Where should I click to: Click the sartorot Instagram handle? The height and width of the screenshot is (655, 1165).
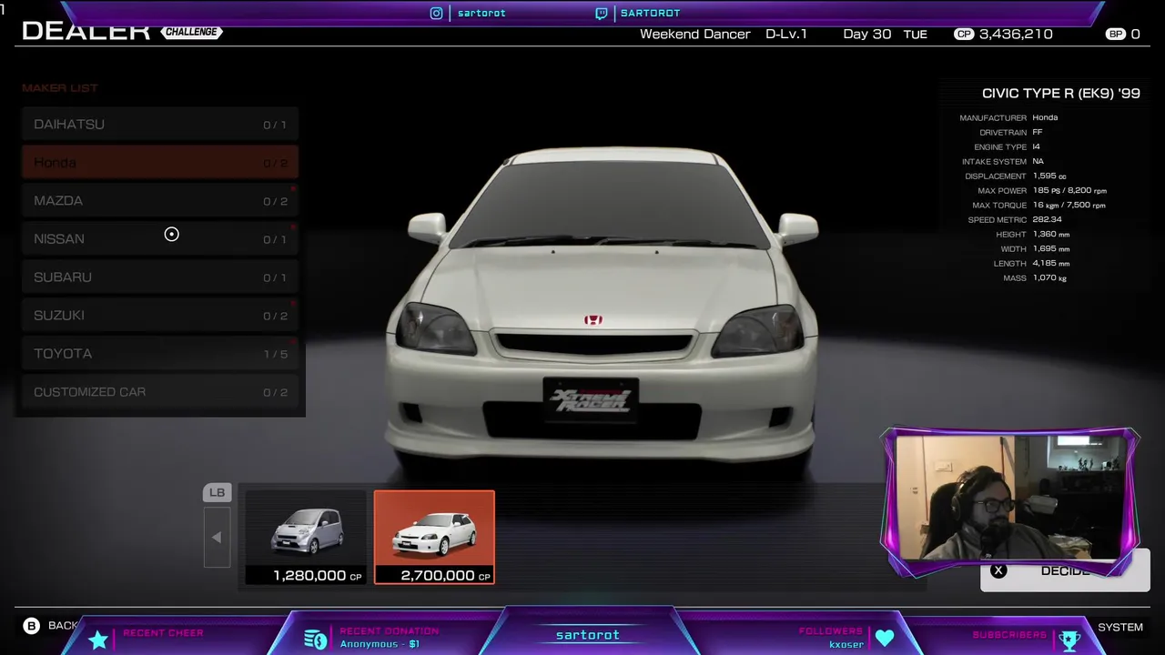click(x=481, y=13)
